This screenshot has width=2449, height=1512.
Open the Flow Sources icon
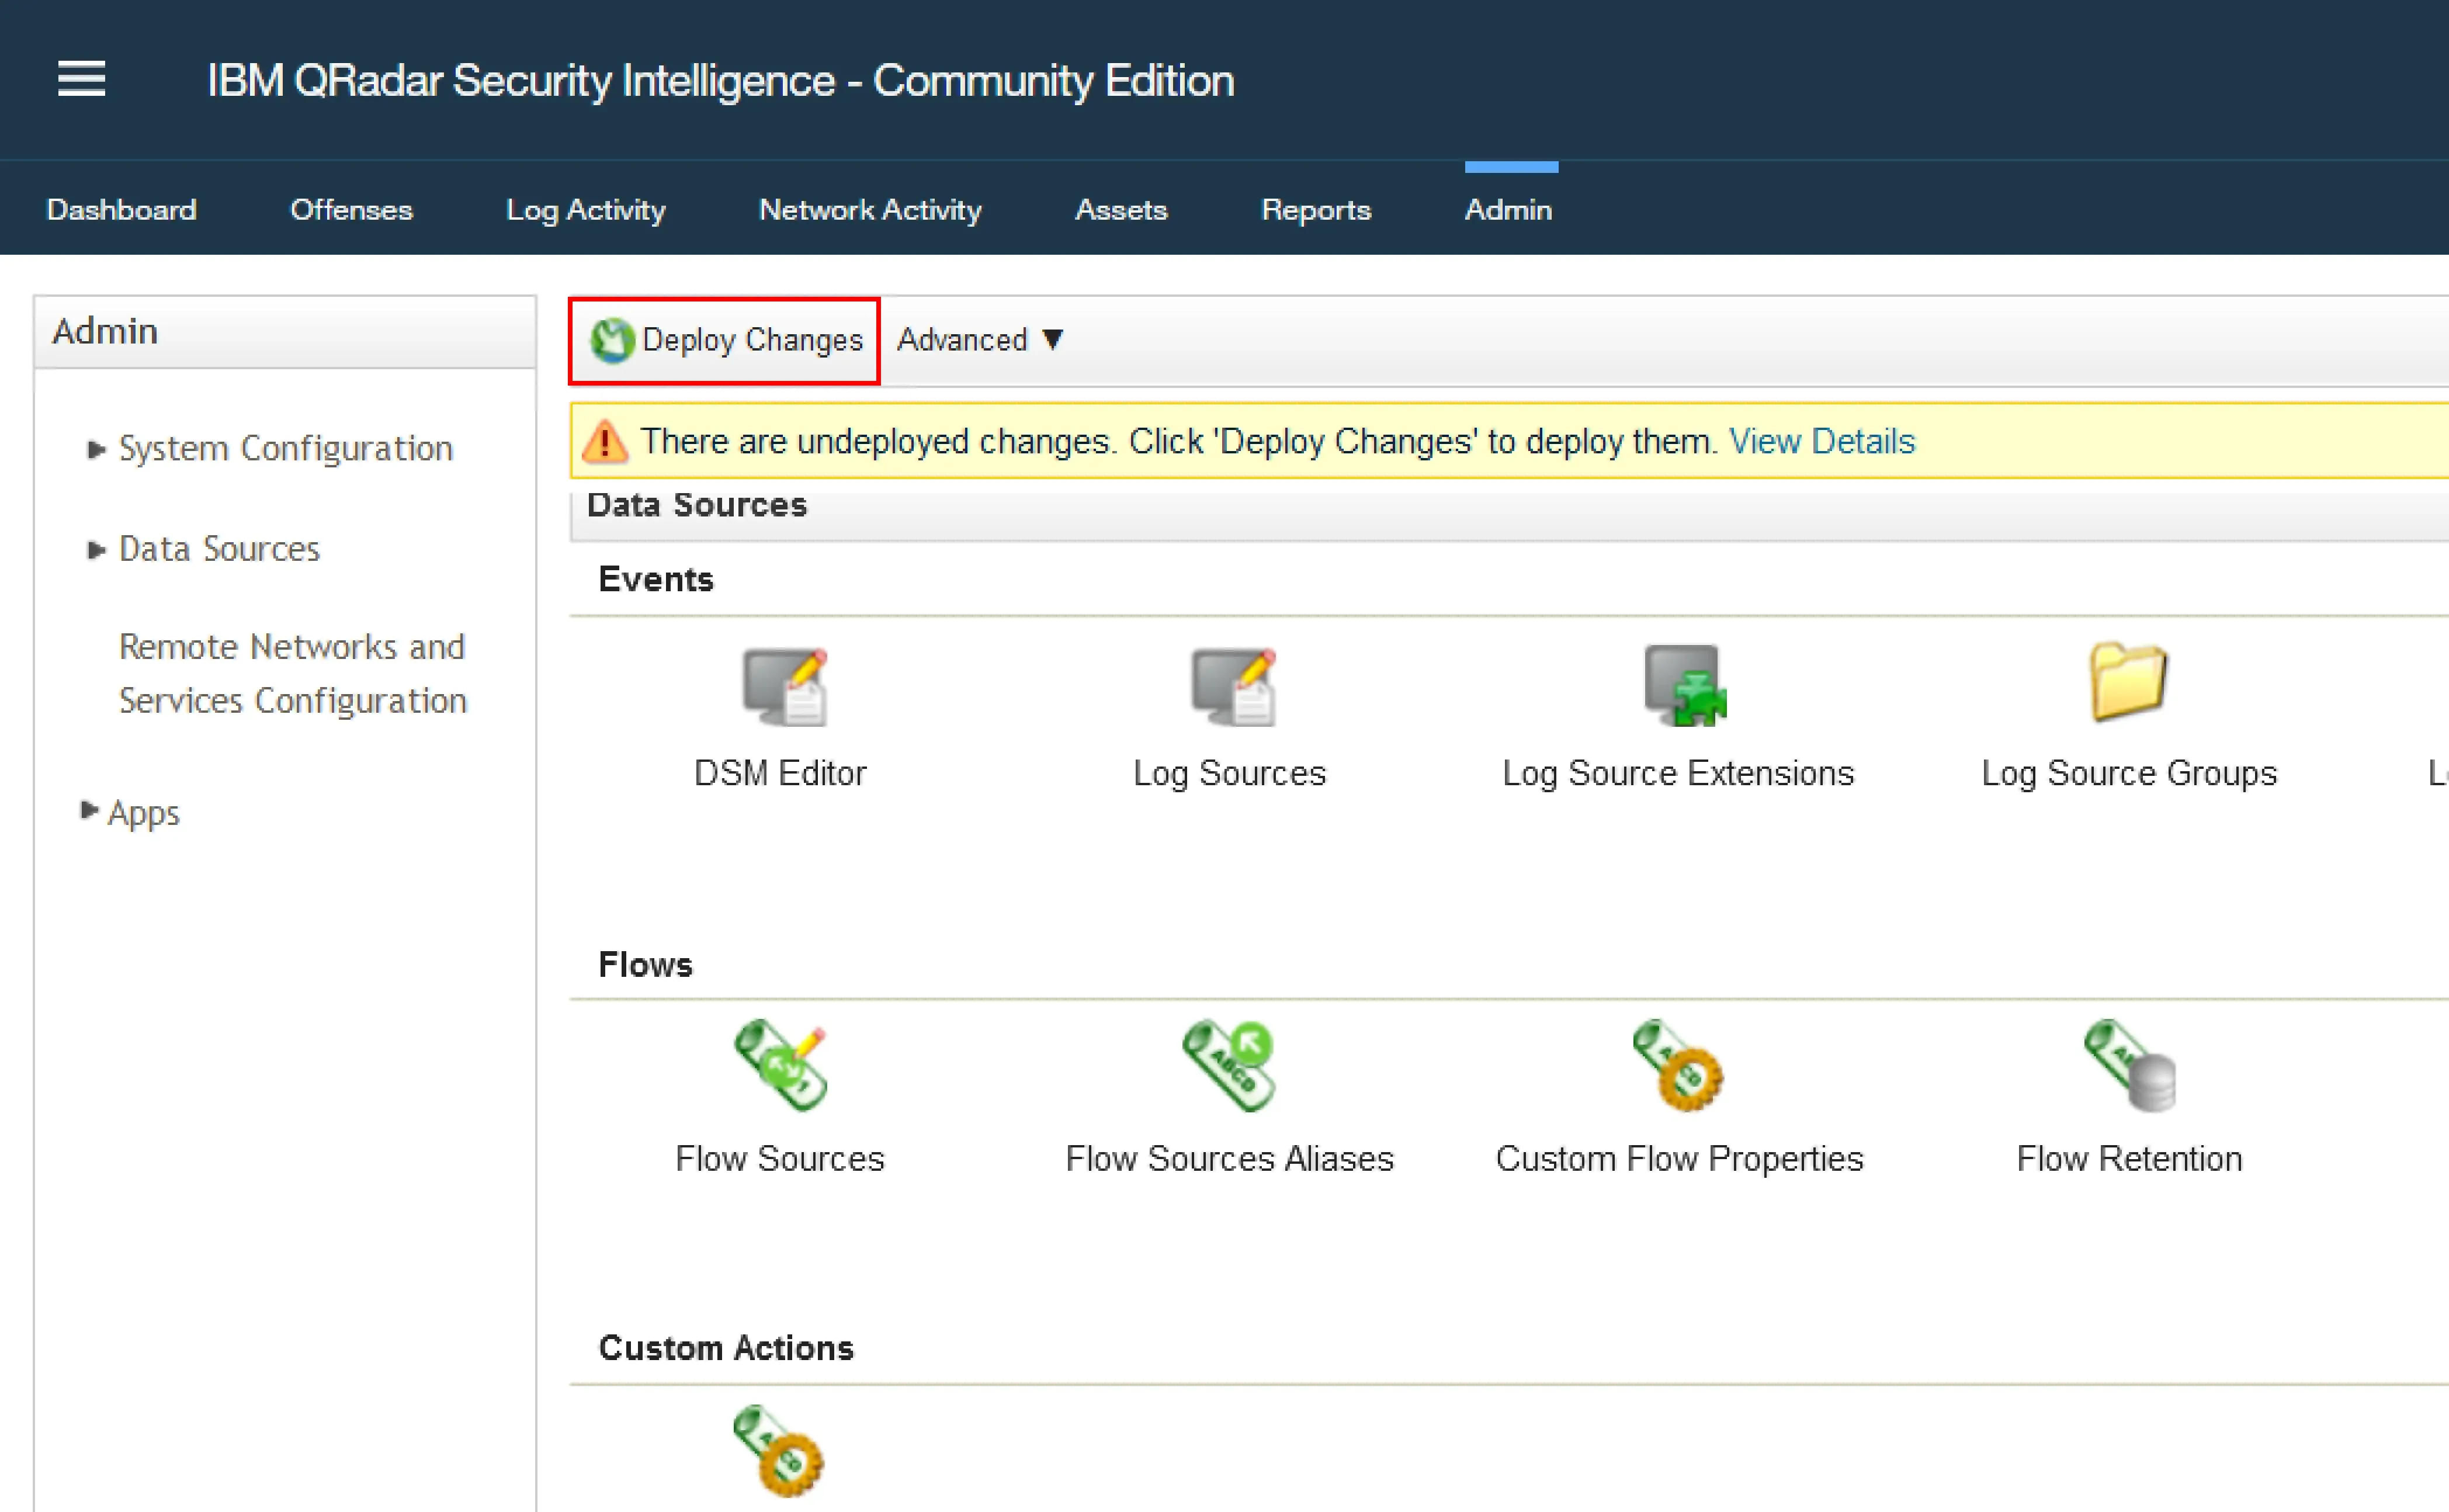780,1065
